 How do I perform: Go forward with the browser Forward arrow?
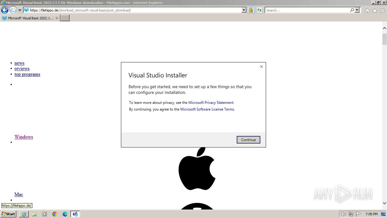pos(13,10)
